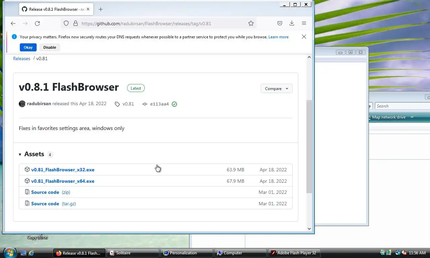Viewport: 430px width, 258px height.
Task: Dismiss the DNS privacy notification
Action: 304,37
